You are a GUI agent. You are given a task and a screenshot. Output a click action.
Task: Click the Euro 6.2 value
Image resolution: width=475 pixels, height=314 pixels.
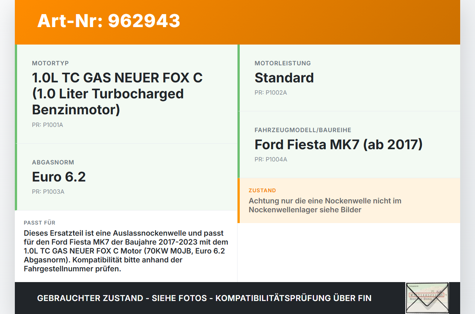(x=59, y=177)
